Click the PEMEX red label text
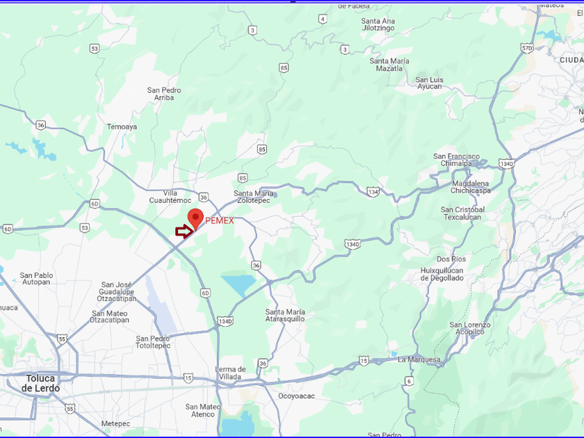584x438 pixels. click(220, 220)
